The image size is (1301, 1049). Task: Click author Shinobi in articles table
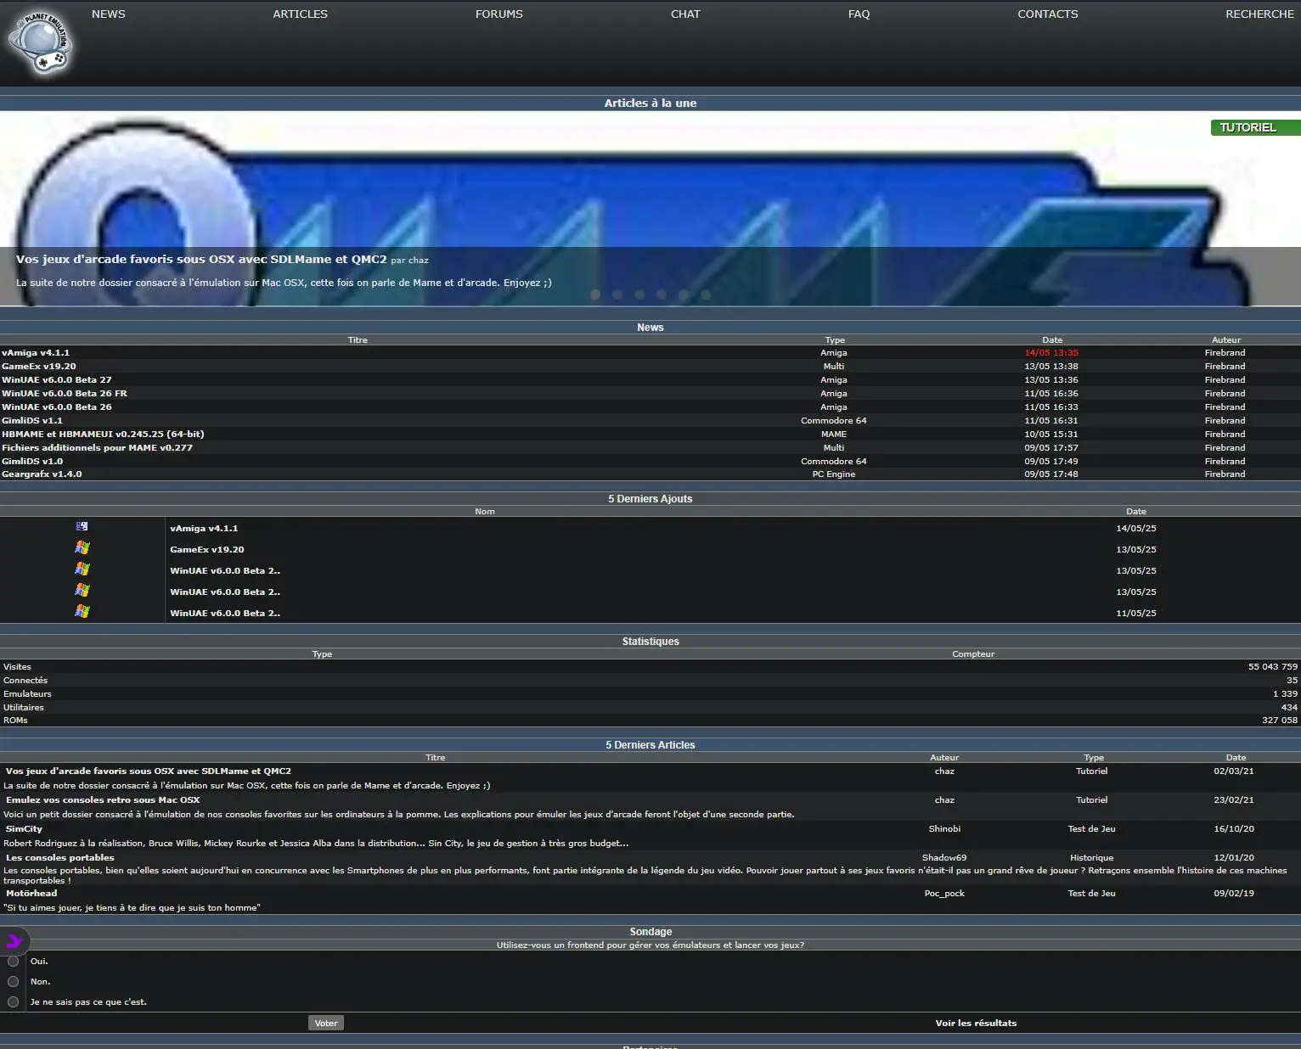click(944, 828)
